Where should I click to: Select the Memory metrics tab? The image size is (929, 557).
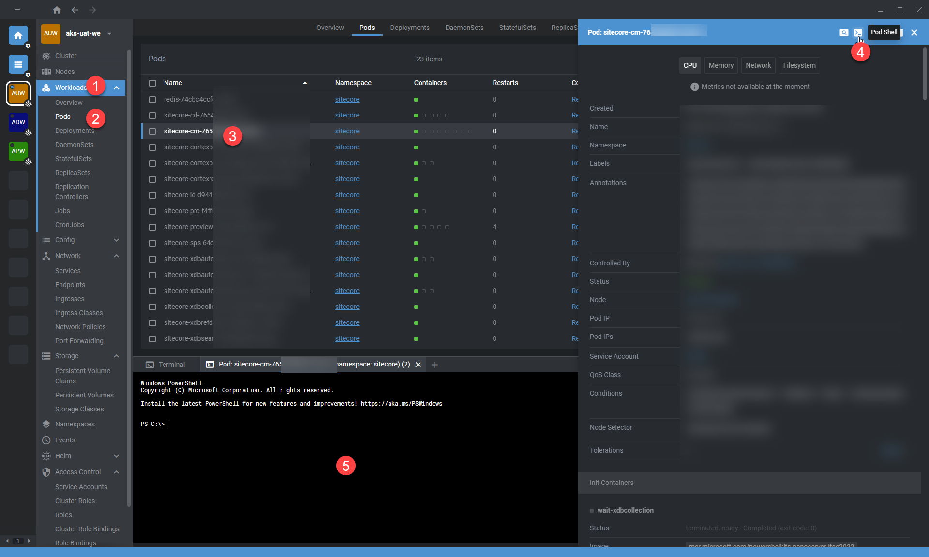coord(720,65)
